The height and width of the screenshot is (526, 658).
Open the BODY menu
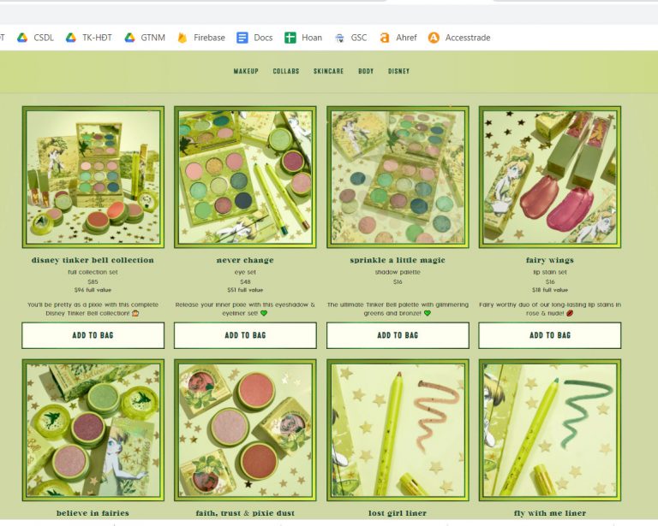[366, 71]
